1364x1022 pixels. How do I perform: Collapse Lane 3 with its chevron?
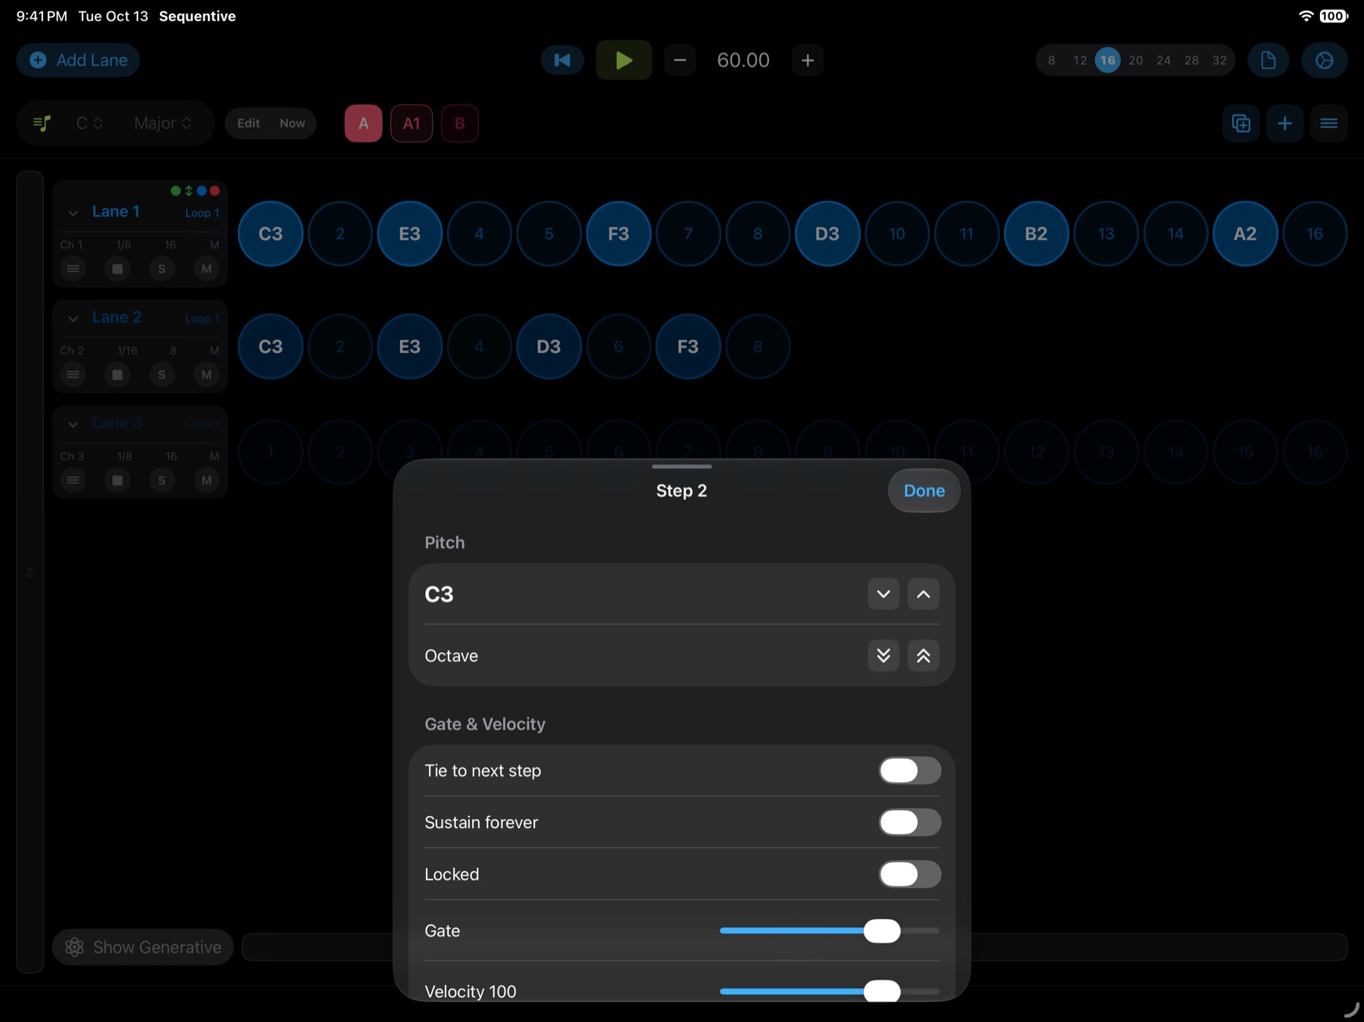pyautogui.click(x=73, y=424)
